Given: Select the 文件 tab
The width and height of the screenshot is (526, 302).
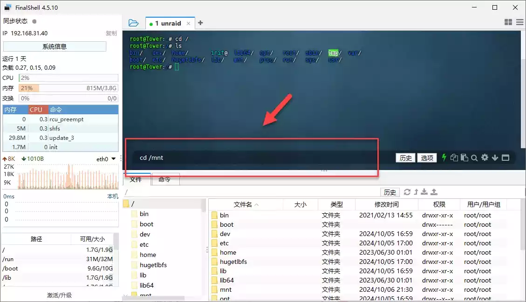Looking at the screenshot, I should coord(136,180).
